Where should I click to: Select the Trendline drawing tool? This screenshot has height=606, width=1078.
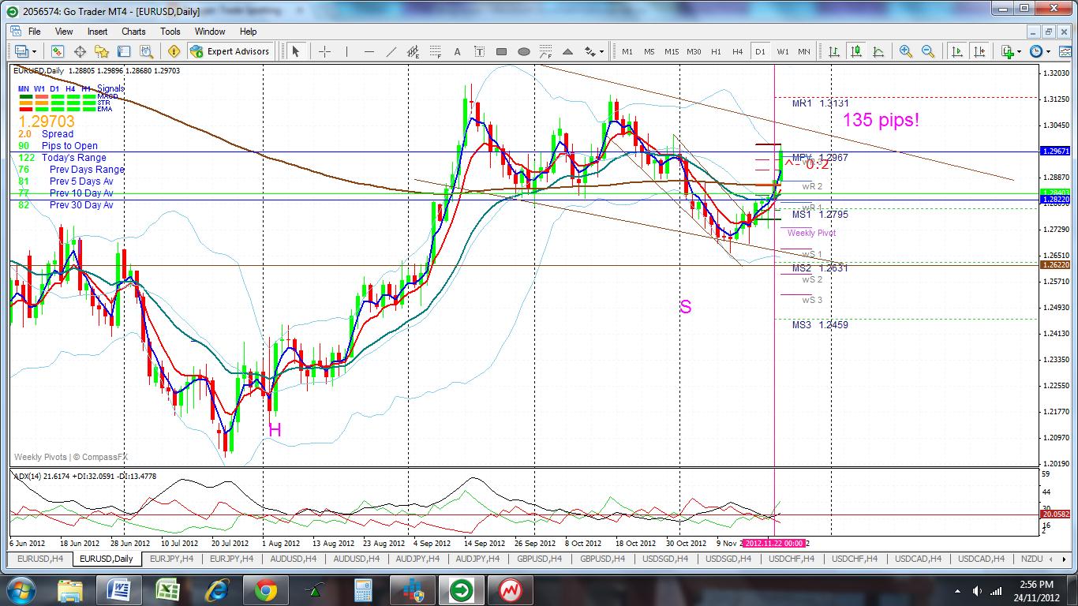391,51
